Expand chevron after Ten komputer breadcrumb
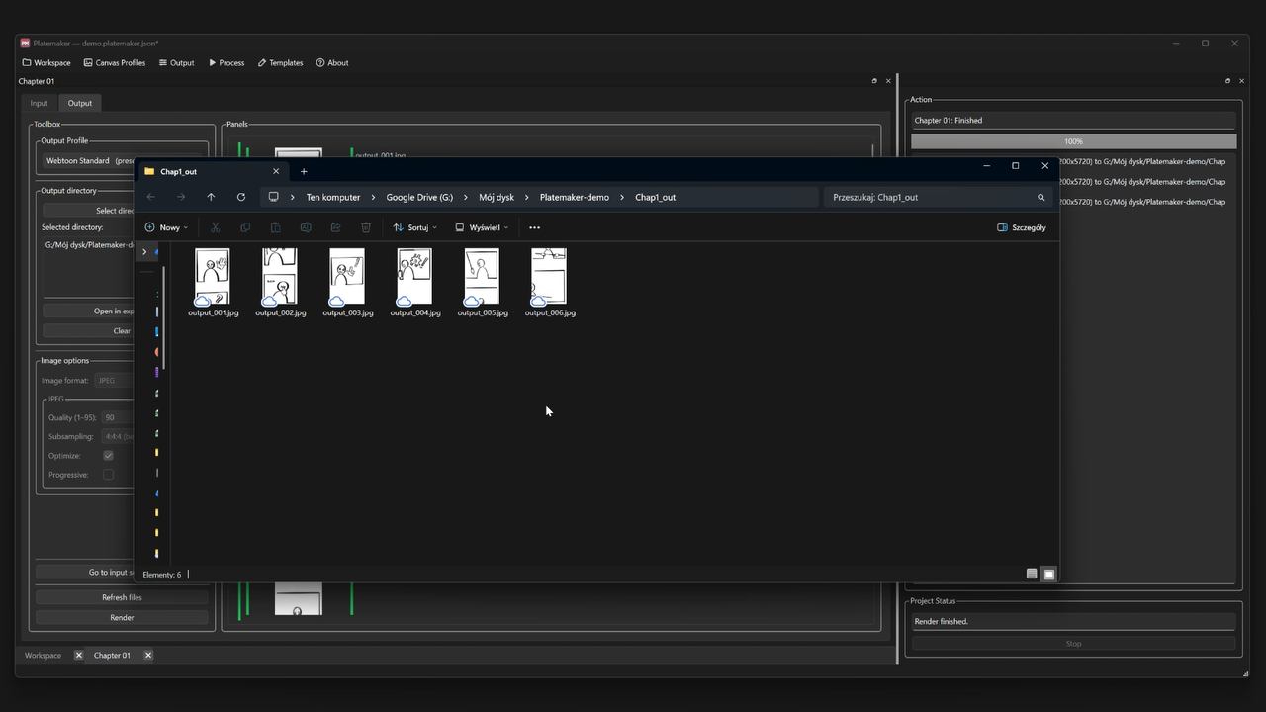 [x=374, y=197]
